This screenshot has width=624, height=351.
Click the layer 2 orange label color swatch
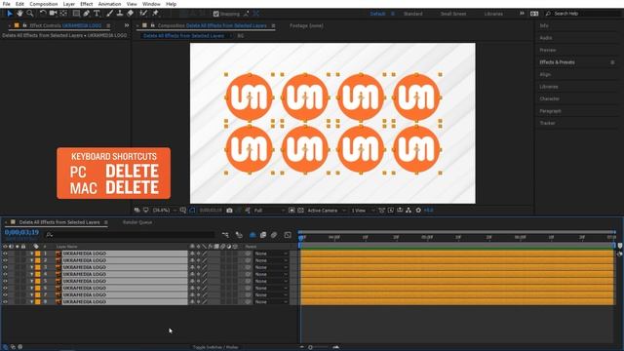click(x=38, y=260)
